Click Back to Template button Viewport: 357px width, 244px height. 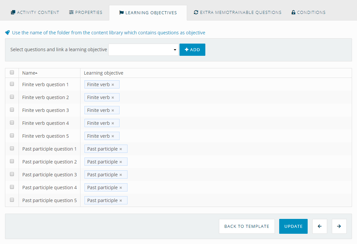click(247, 226)
